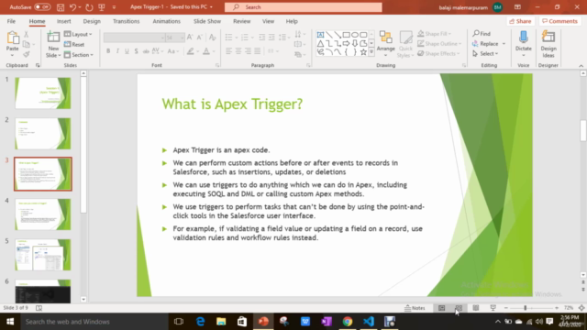Open the Section dropdown
This screenshot has width=587, height=330.
coord(79,55)
